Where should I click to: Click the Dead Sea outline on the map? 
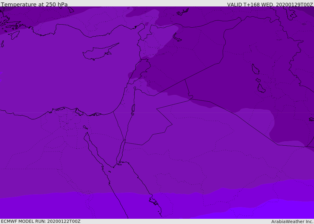click(133, 109)
